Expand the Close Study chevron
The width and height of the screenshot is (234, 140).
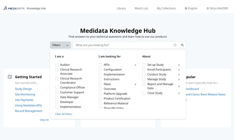point(179,93)
